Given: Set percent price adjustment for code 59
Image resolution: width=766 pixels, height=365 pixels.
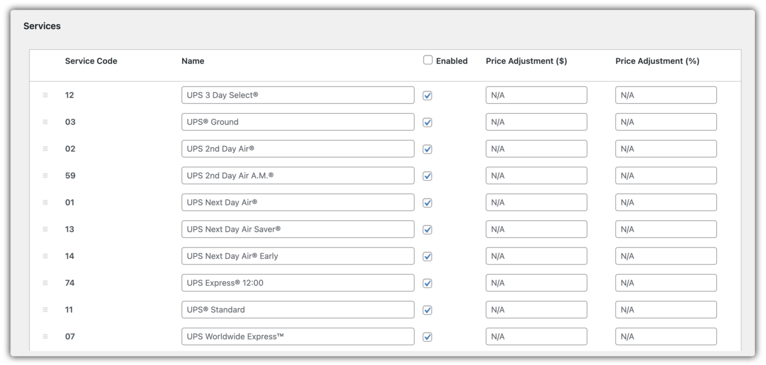Looking at the screenshot, I should coord(666,175).
